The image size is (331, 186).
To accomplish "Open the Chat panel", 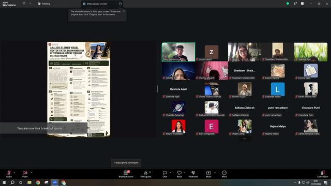I will 164,174.
